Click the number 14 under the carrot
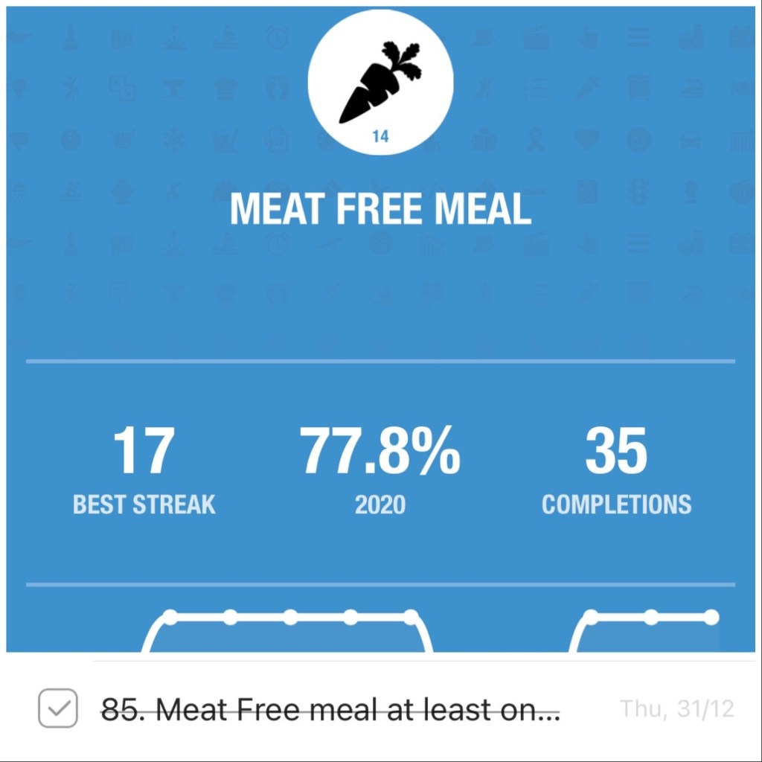Viewport: 762px width, 762px height. click(380, 137)
